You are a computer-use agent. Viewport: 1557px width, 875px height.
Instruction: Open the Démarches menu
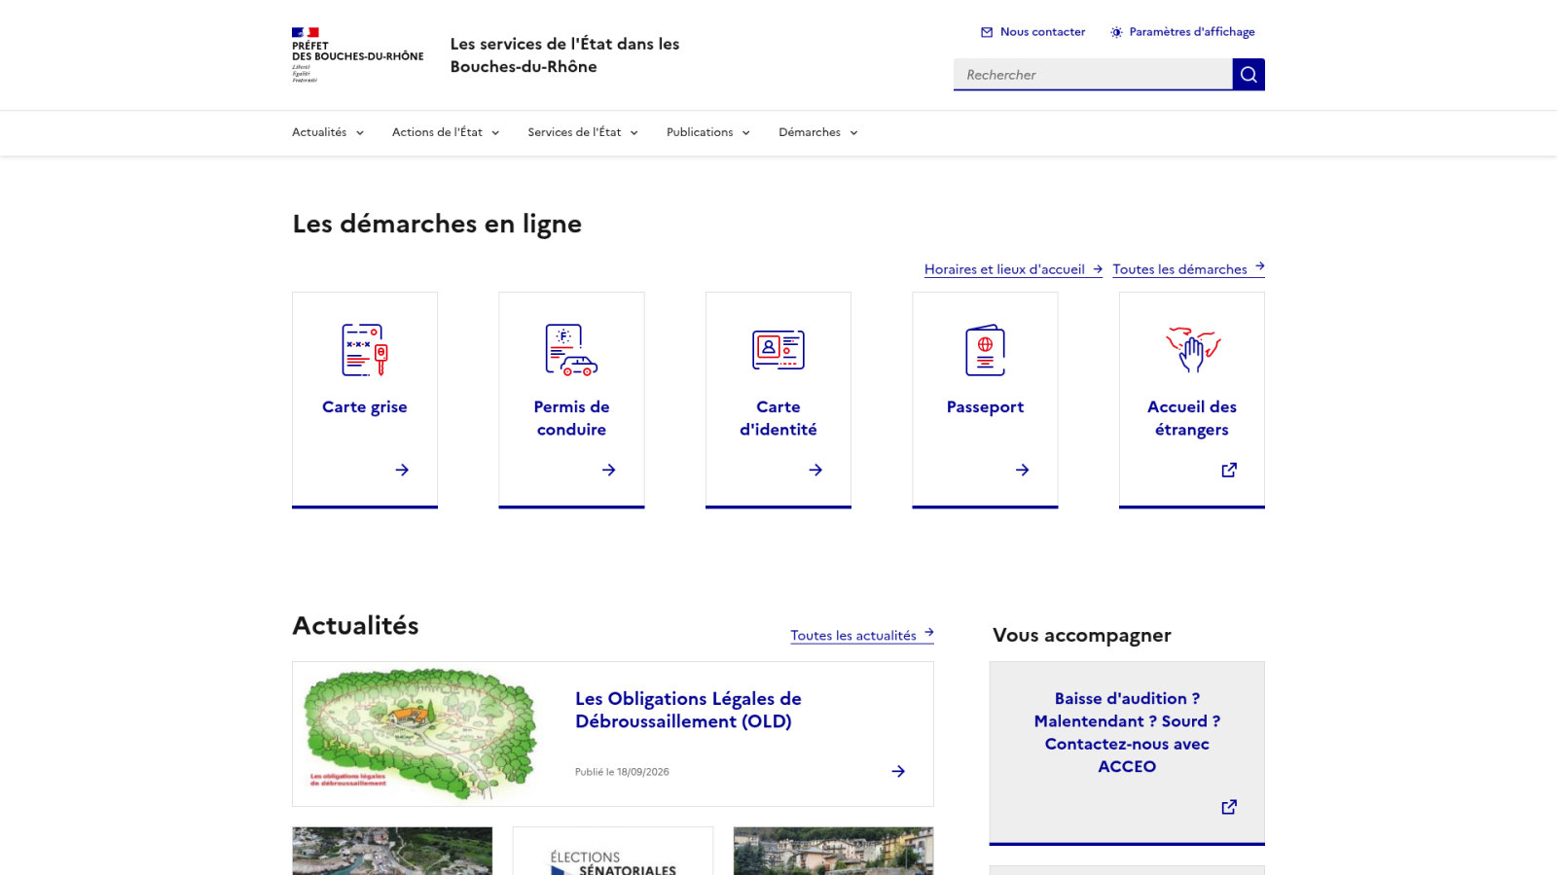pyautogui.click(x=818, y=132)
